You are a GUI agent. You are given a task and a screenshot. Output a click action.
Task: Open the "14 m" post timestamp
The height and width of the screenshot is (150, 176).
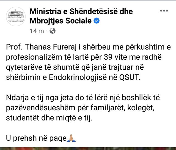click(x=37, y=31)
